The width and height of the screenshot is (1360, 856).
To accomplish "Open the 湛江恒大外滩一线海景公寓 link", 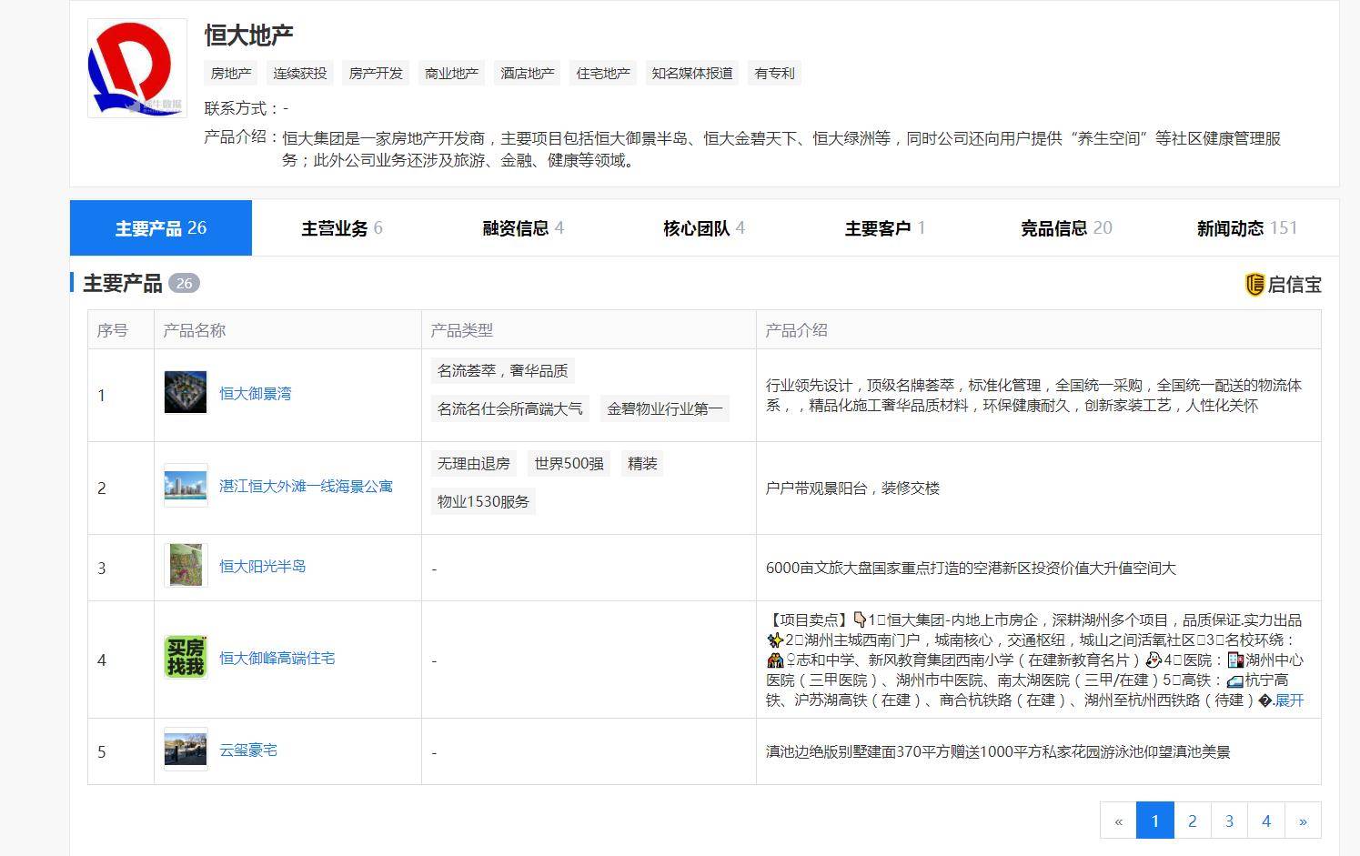I will click(x=307, y=486).
